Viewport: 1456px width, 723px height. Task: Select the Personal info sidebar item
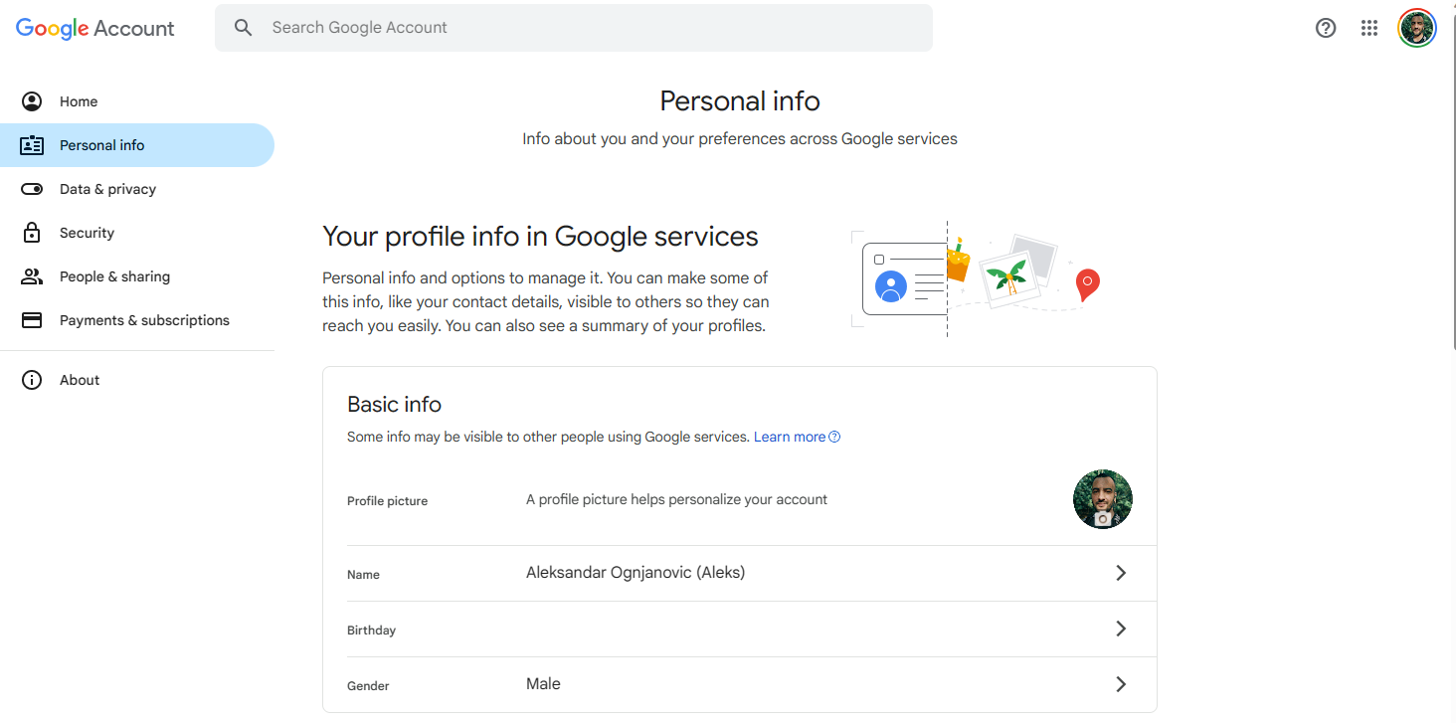[x=137, y=145]
